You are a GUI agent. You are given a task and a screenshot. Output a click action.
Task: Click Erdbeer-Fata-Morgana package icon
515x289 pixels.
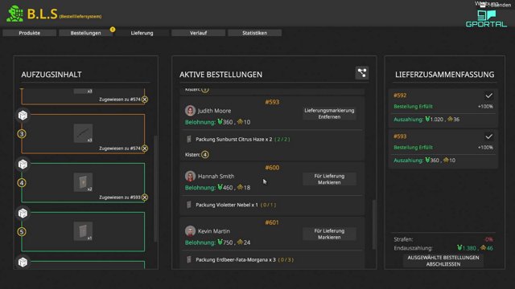(x=189, y=259)
